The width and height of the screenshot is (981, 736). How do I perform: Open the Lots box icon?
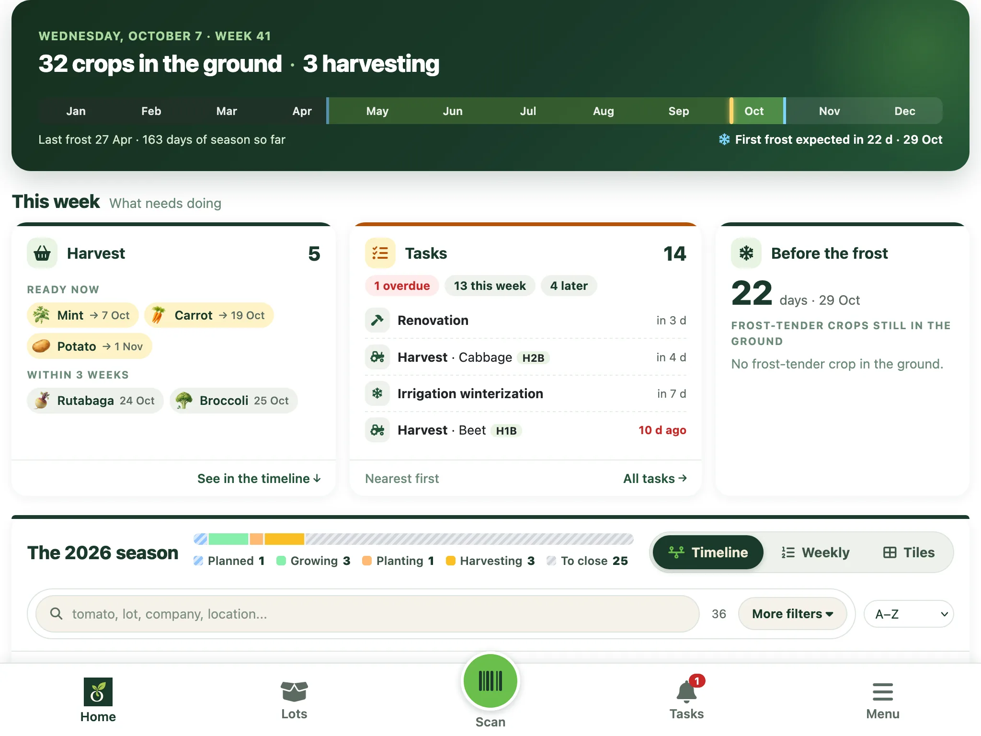pyautogui.click(x=294, y=691)
